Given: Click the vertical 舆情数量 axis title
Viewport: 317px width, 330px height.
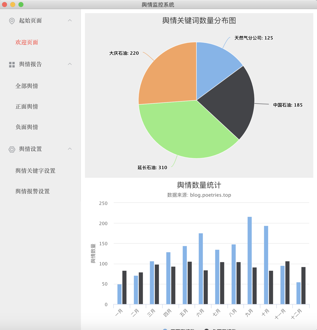Looking at the screenshot, I should (93, 253).
